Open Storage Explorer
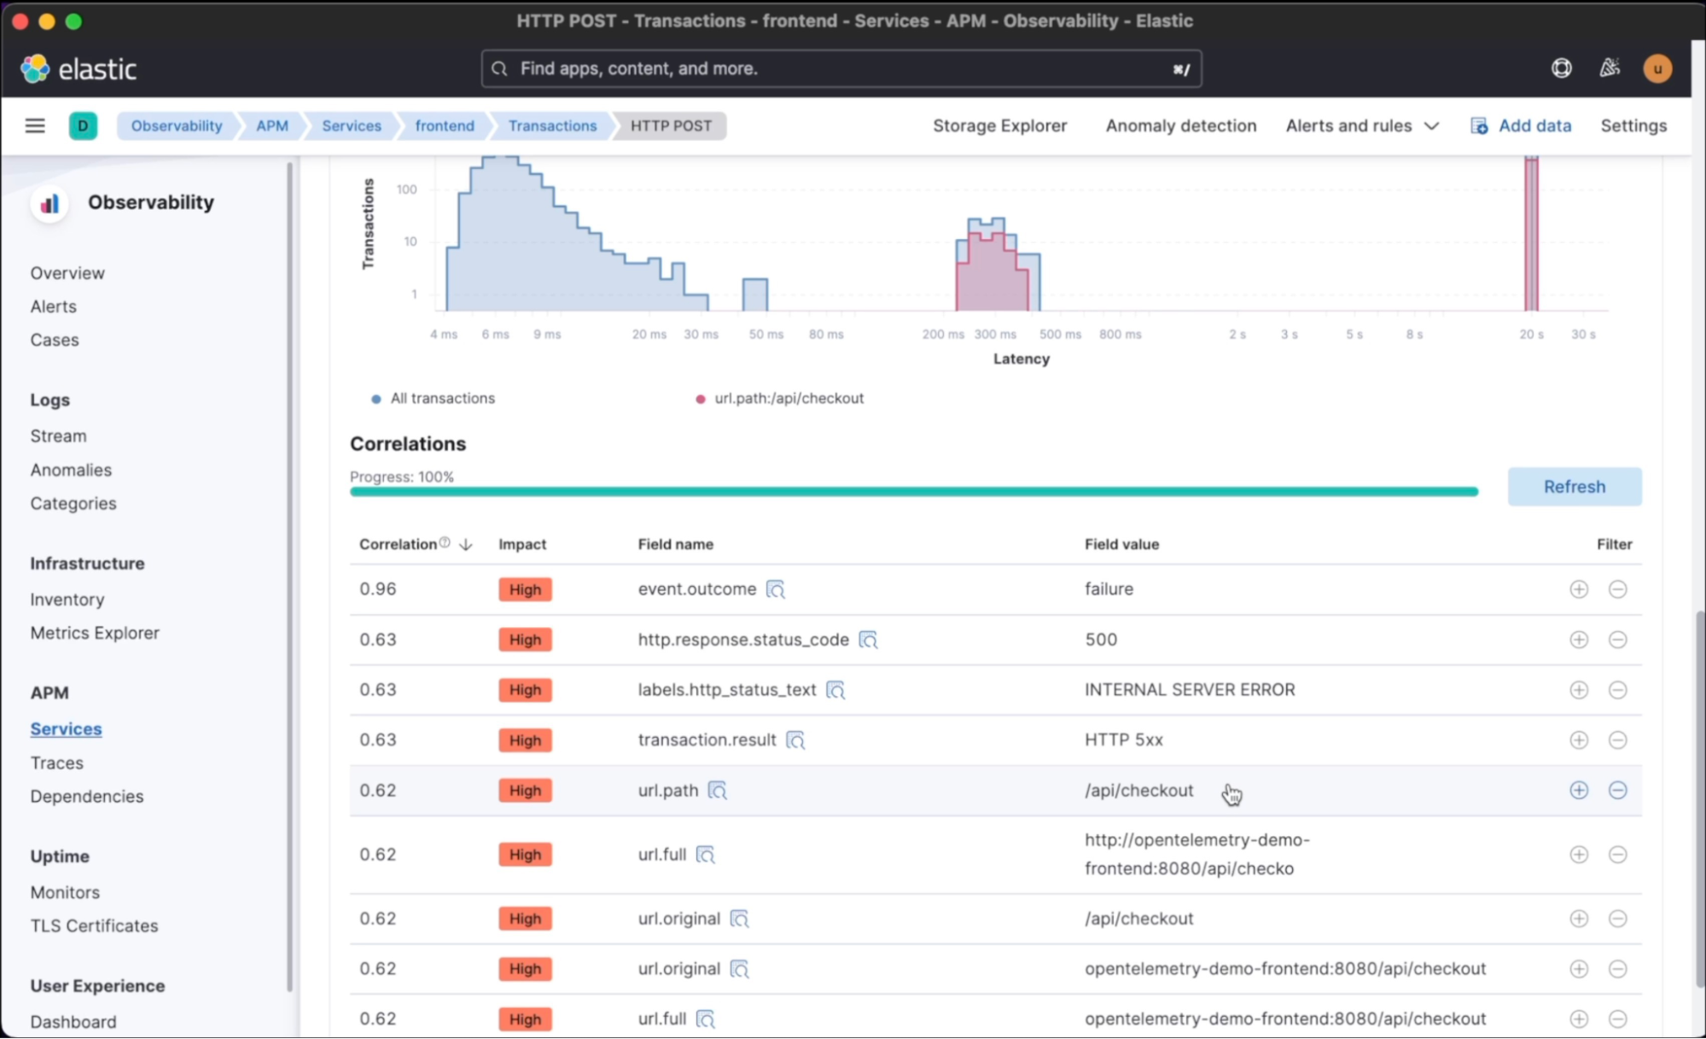Viewport: 1706px width, 1039px height. coord(999,125)
